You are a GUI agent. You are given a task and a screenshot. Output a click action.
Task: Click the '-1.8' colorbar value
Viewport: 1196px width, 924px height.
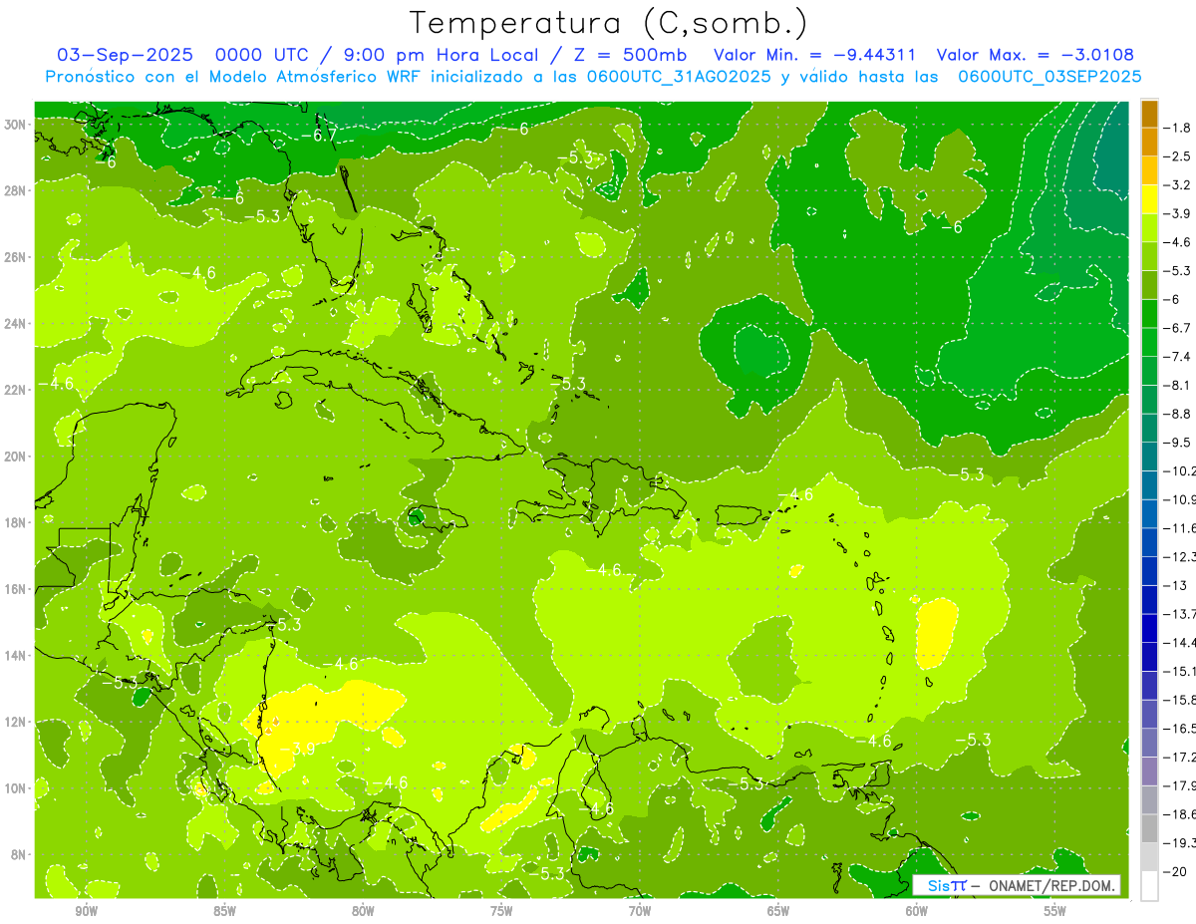coord(1179,128)
